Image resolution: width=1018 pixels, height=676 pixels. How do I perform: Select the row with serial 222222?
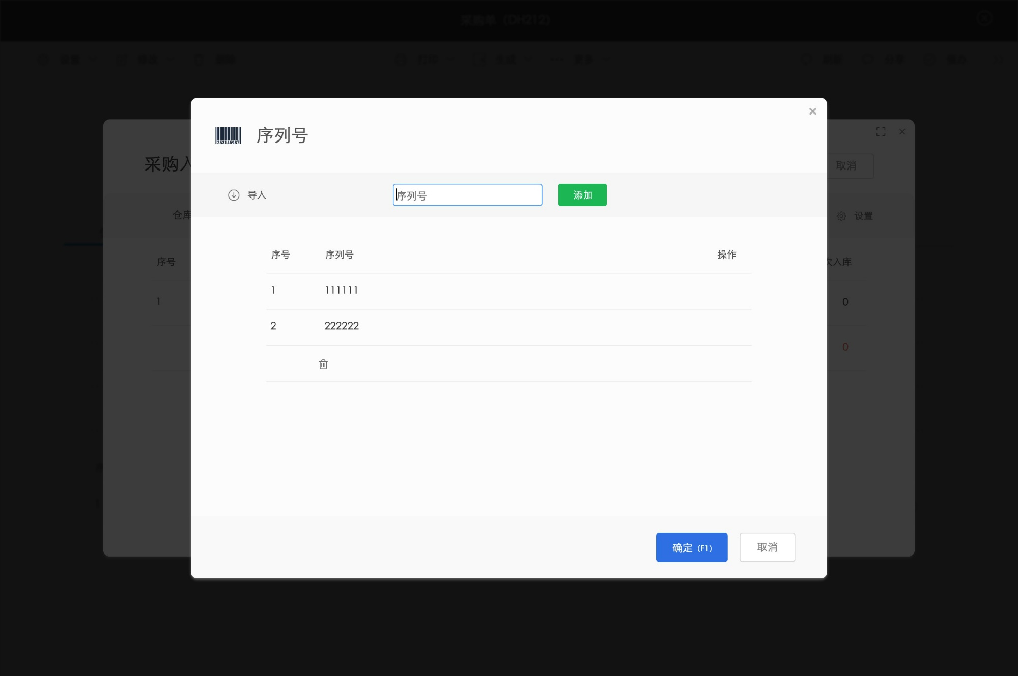point(342,326)
